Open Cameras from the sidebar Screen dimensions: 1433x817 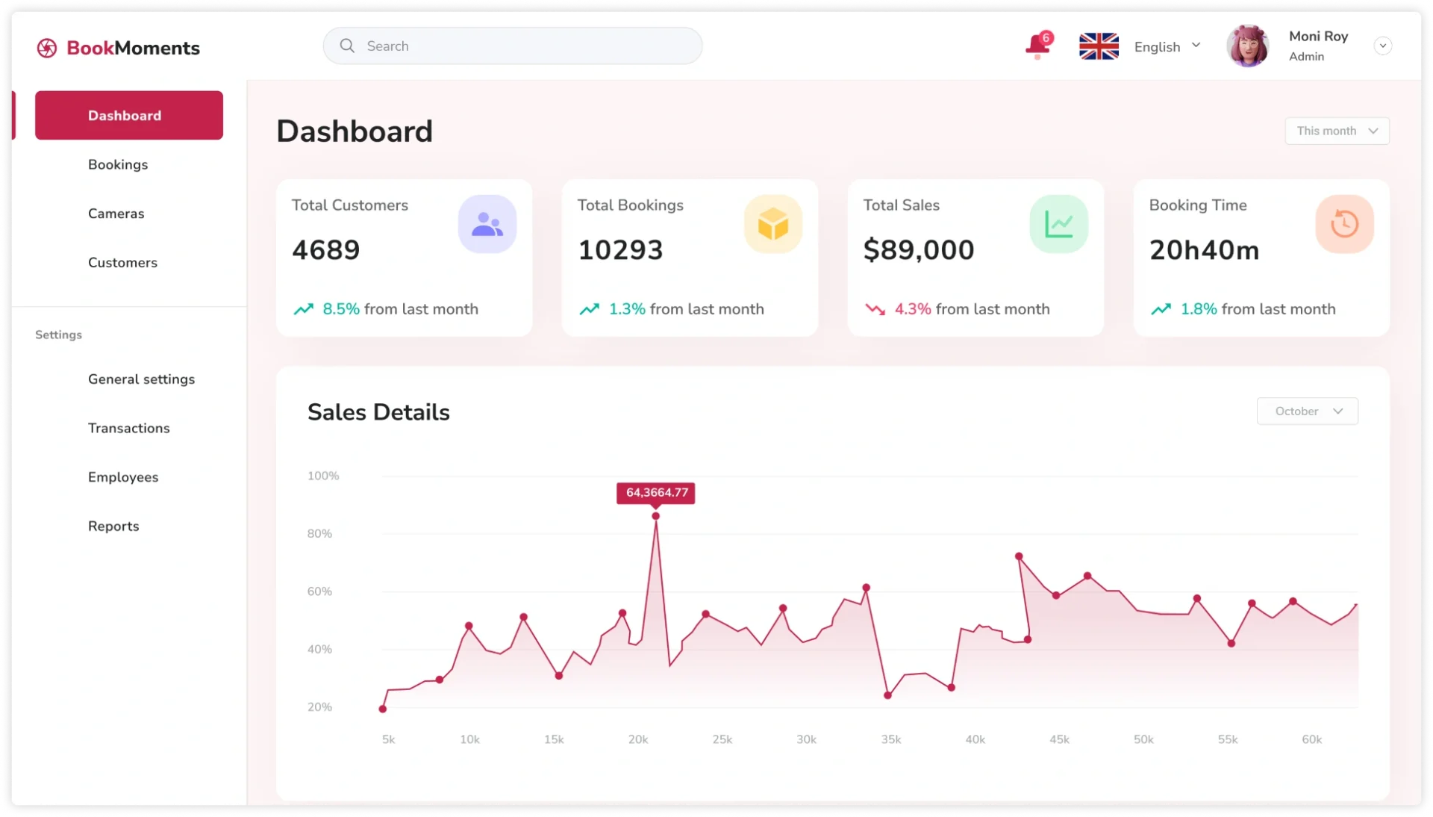(116, 214)
